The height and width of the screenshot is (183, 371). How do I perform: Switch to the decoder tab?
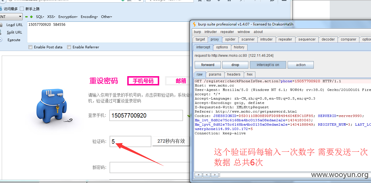(328, 39)
